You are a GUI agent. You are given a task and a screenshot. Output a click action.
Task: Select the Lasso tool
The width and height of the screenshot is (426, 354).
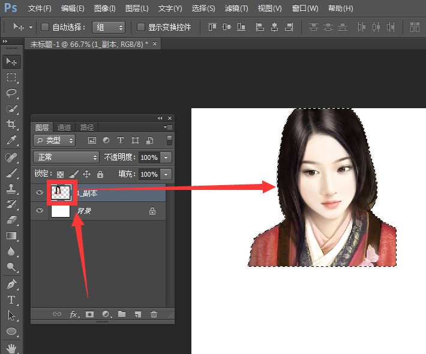tap(11, 93)
